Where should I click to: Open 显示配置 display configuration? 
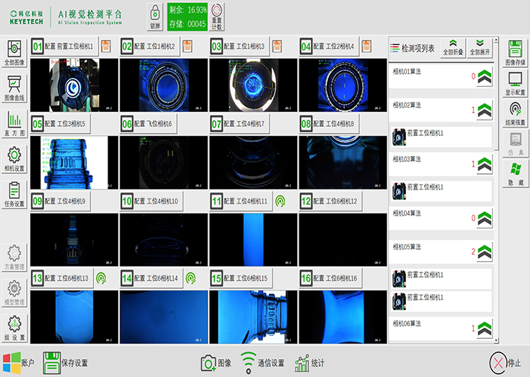tap(514, 83)
